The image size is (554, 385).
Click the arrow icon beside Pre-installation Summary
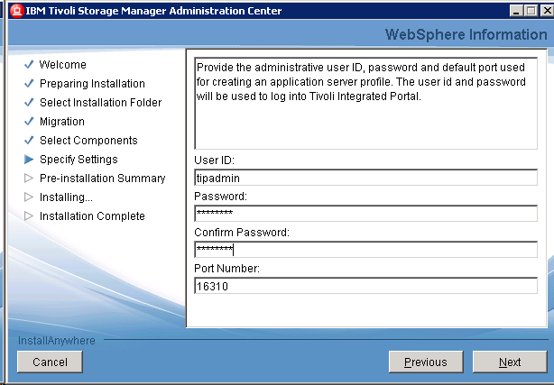29,179
